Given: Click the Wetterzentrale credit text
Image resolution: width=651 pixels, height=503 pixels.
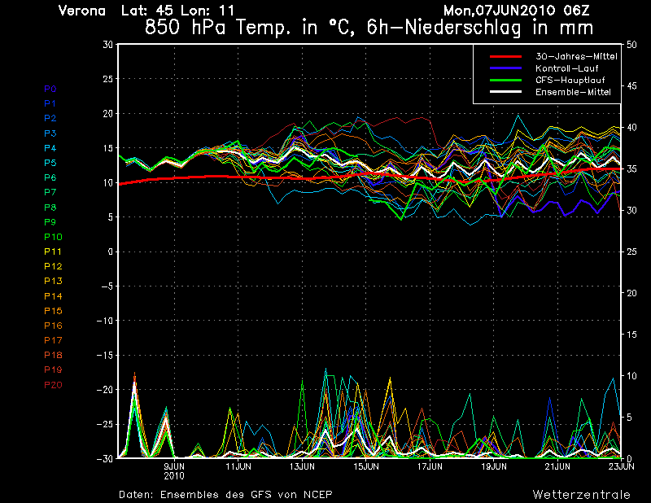Looking at the screenshot, I should (x=581, y=494).
